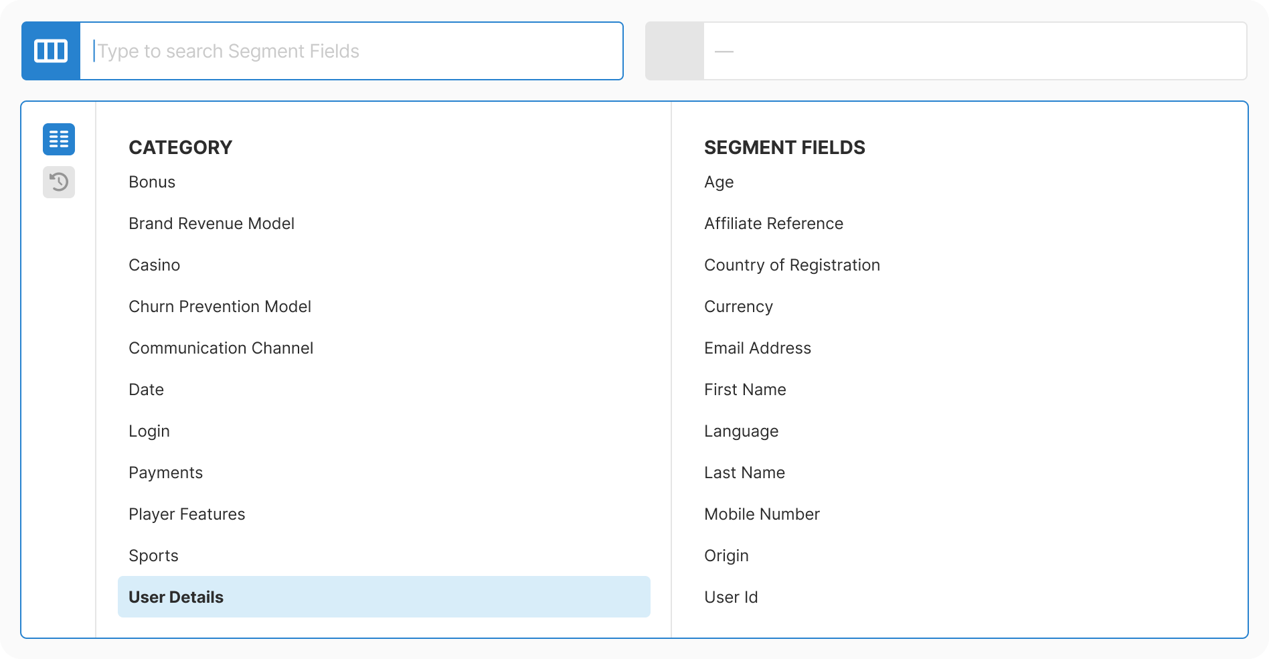This screenshot has height=659, width=1269.
Task: Open the Communication Channel category
Action: coord(221,348)
